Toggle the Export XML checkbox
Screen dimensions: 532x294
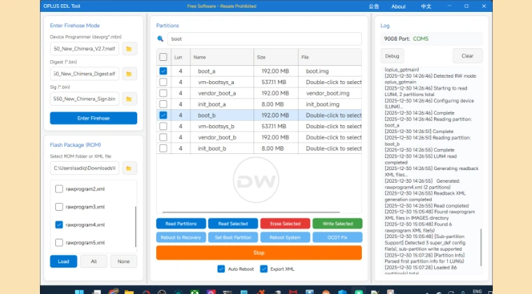(x=264, y=269)
